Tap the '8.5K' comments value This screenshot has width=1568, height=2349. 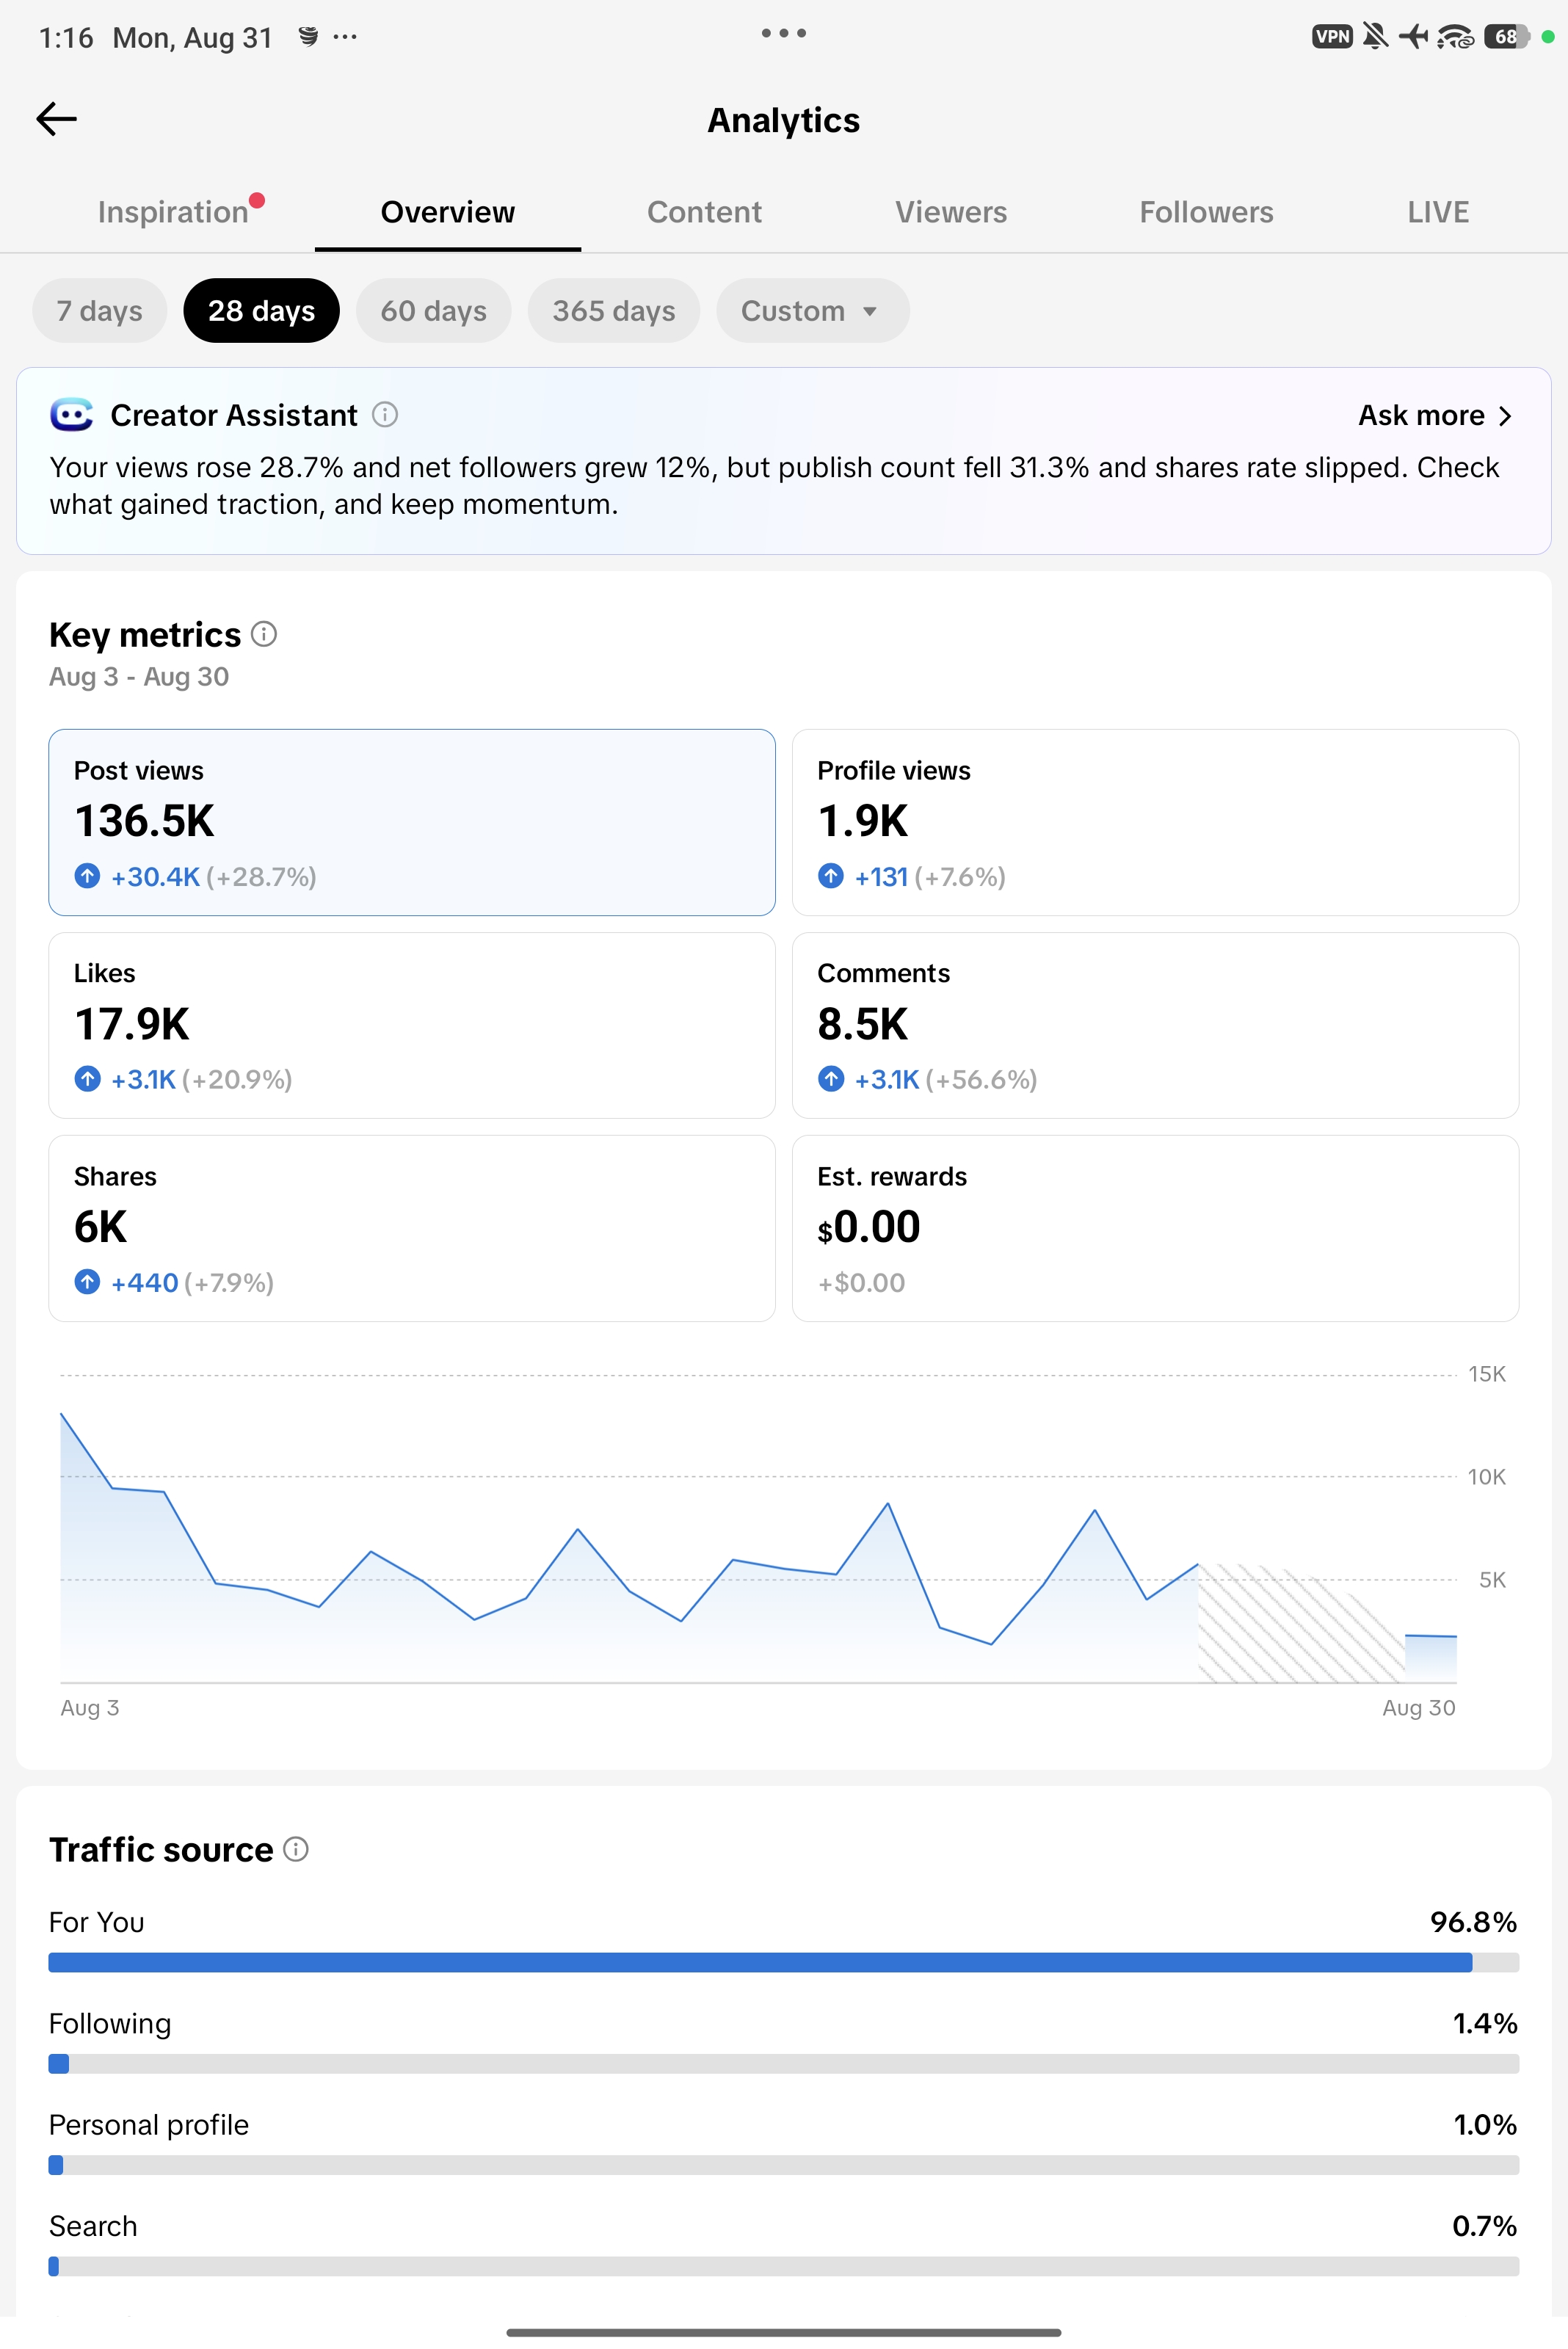tap(863, 1024)
